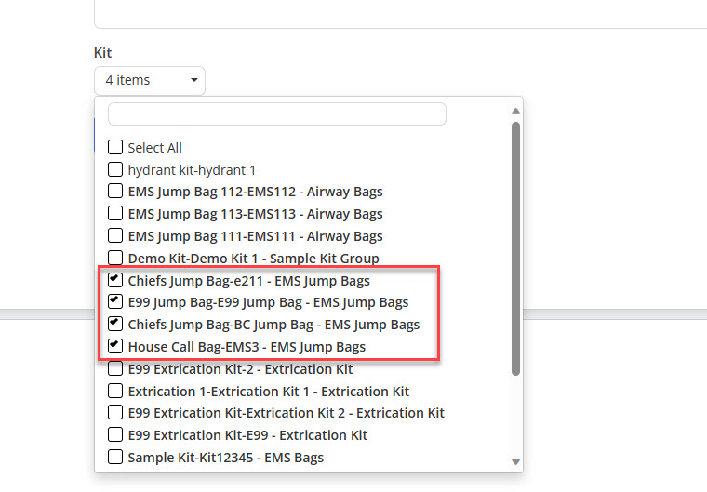
Task: Click the dropdown caret arrow beside 4 items
Action: pyautogui.click(x=194, y=80)
